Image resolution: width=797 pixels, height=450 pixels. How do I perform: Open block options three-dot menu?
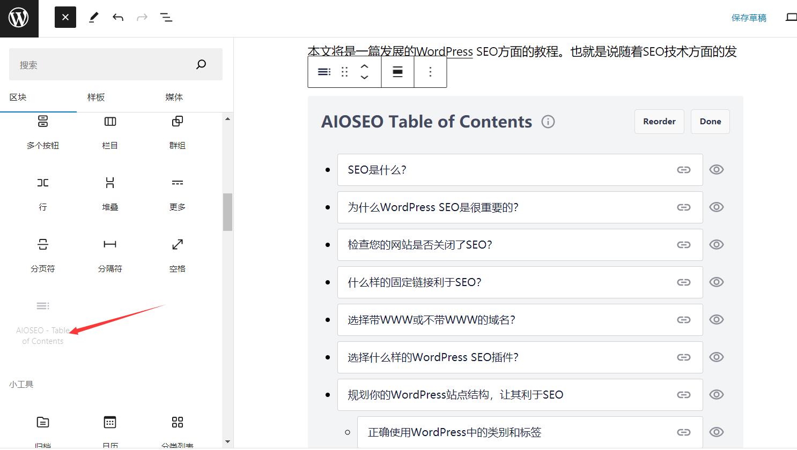pyautogui.click(x=430, y=72)
